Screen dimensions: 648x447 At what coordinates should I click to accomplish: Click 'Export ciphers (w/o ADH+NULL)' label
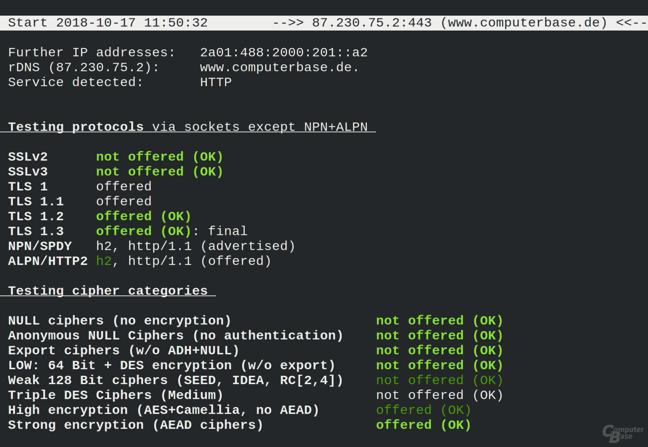point(124,351)
